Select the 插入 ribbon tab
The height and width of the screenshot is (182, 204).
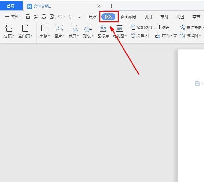tap(108, 17)
